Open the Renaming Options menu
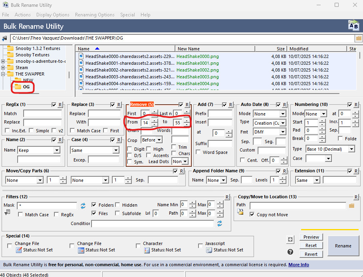The width and height of the screenshot is (363, 277). point(95,15)
